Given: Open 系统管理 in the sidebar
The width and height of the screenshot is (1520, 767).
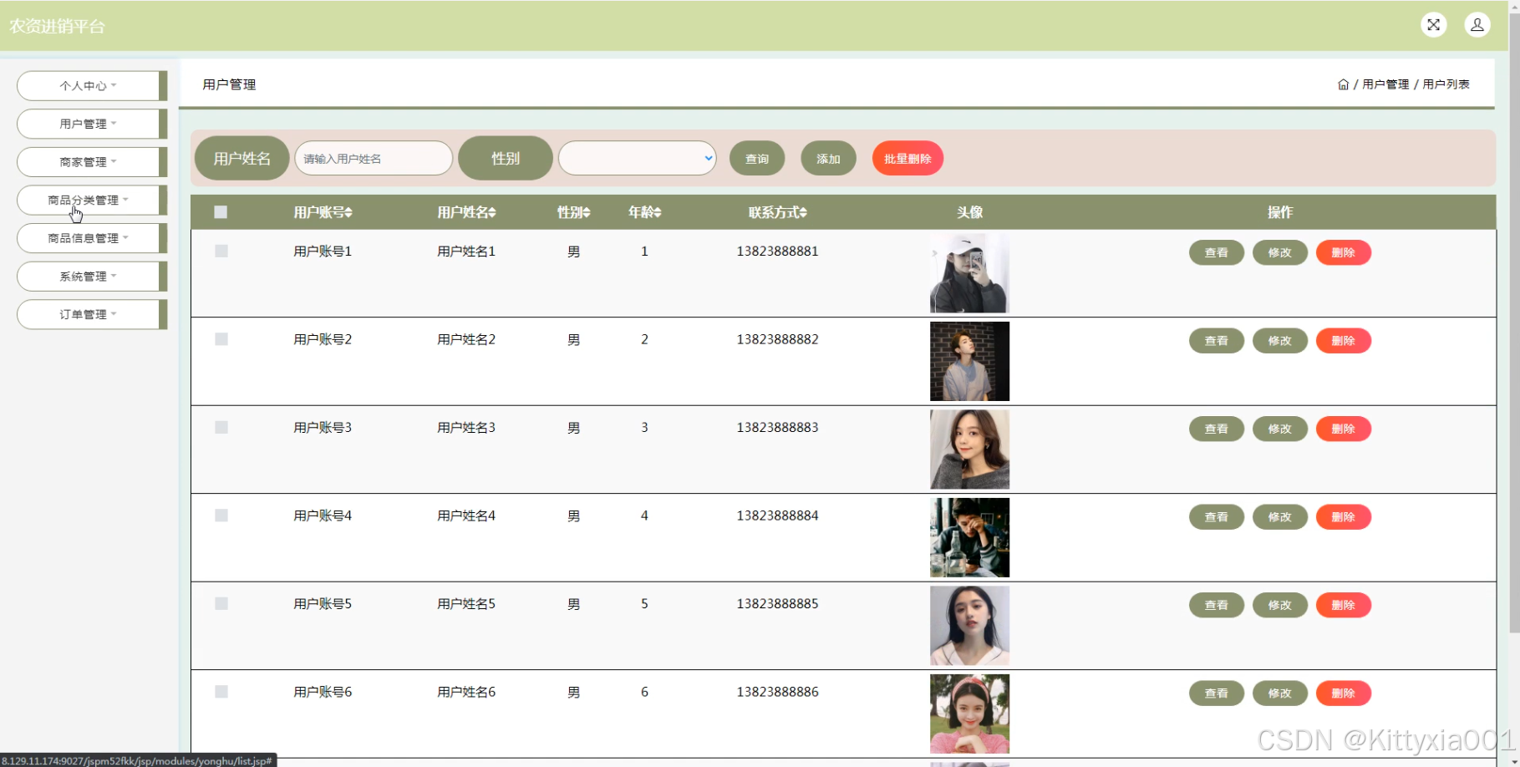Looking at the screenshot, I should [x=88, y=277].
